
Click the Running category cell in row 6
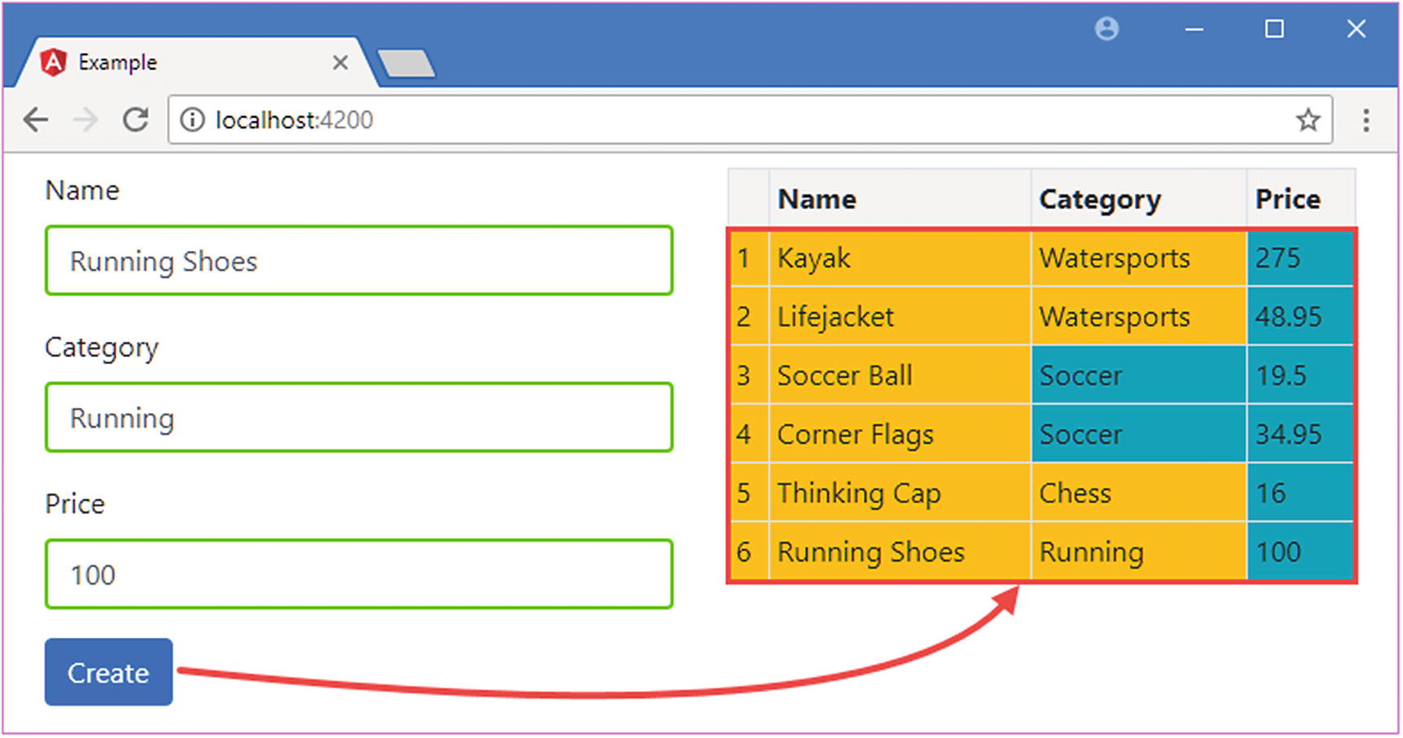click(x=1139, y=551)
